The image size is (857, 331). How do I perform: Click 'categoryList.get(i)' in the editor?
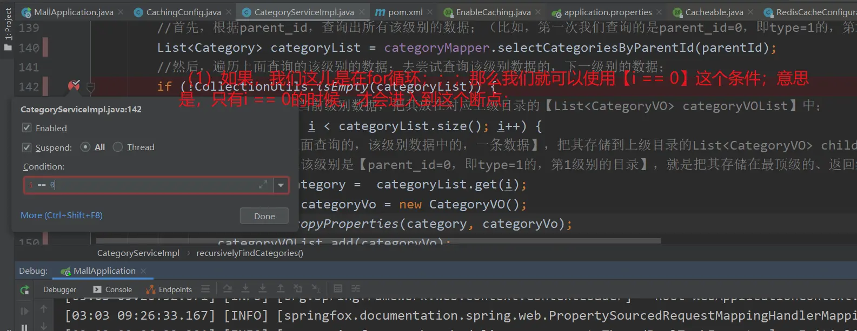pyautogui.click(x=448, y=185)
